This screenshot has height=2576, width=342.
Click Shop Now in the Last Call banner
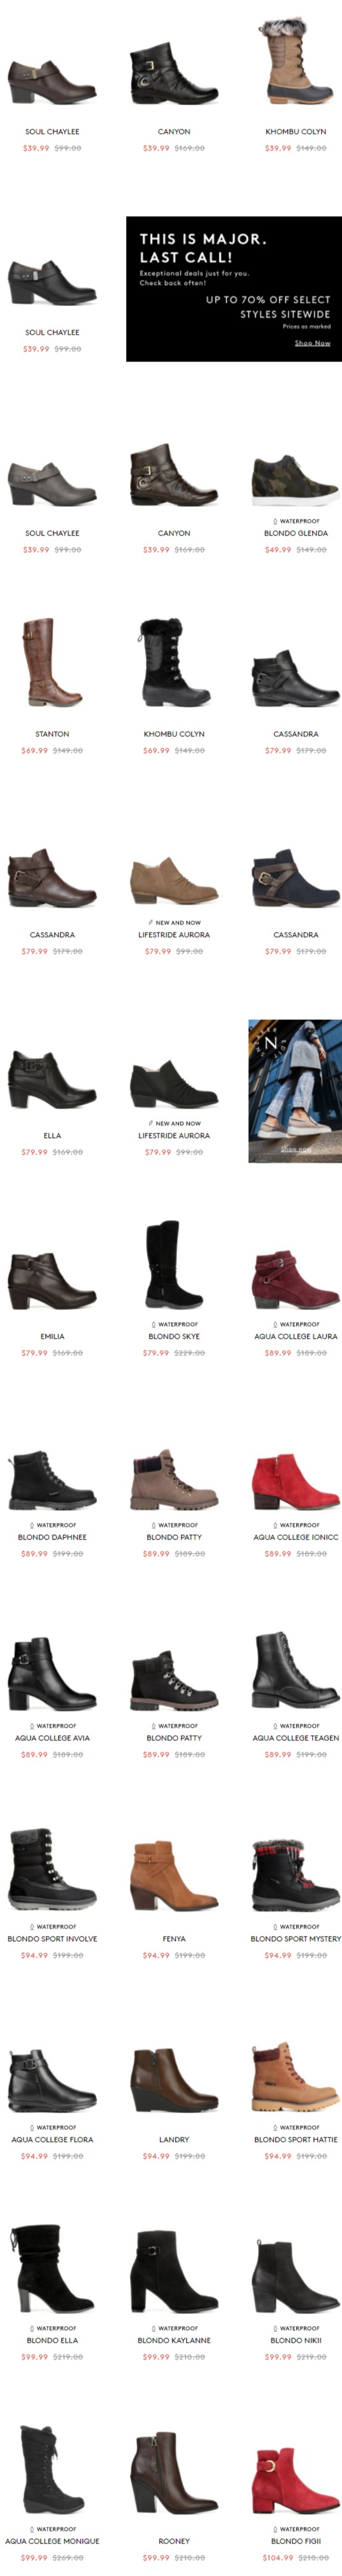click(312, 343)
